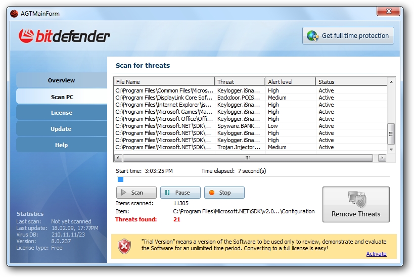Open the Help section
The width and height of the screenshot is (414, 277).
click(x=62, y=145)
